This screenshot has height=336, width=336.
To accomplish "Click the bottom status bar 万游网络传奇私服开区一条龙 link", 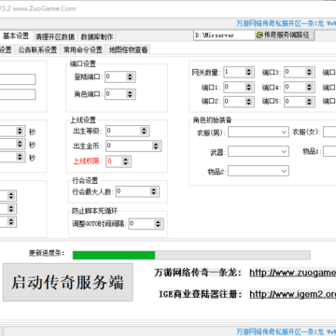I will 280,331.
